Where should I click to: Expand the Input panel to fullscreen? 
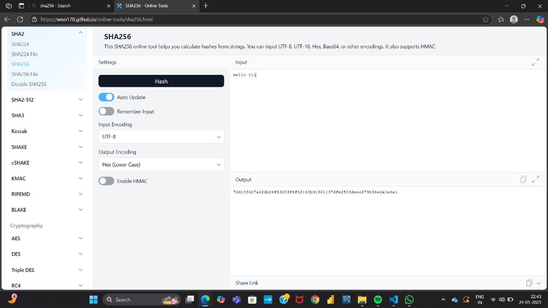536,63
